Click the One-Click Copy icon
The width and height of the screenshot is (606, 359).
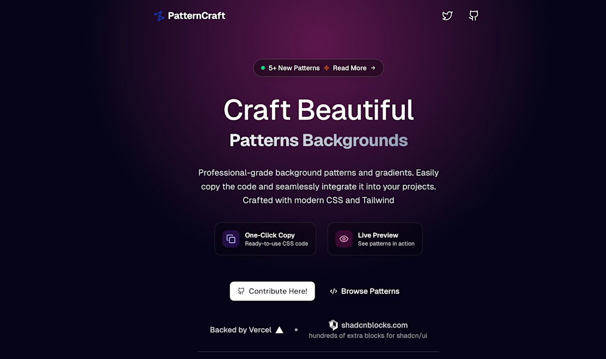(231, 239)
